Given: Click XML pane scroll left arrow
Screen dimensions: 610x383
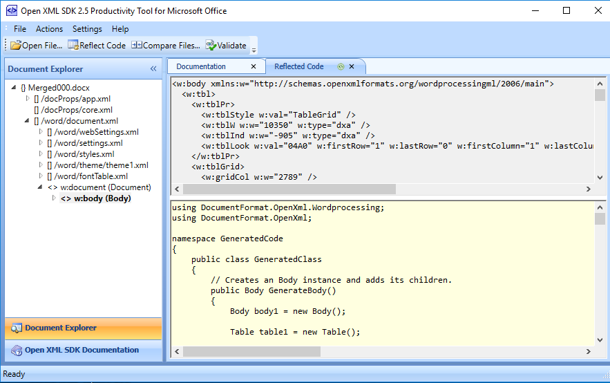Looking at the screenshot, I should [177, 189].
